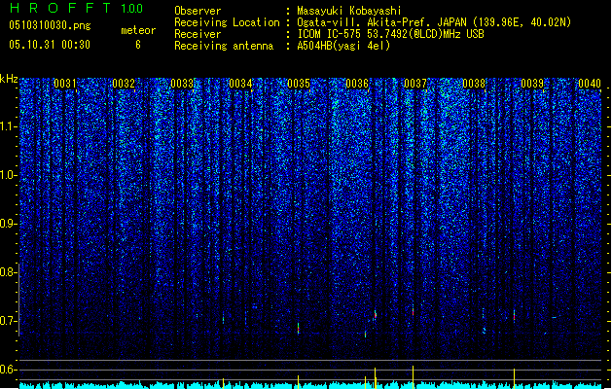Click the Receiving antenna field label
The image size is (612, 389).
click(x=224, y=46)
